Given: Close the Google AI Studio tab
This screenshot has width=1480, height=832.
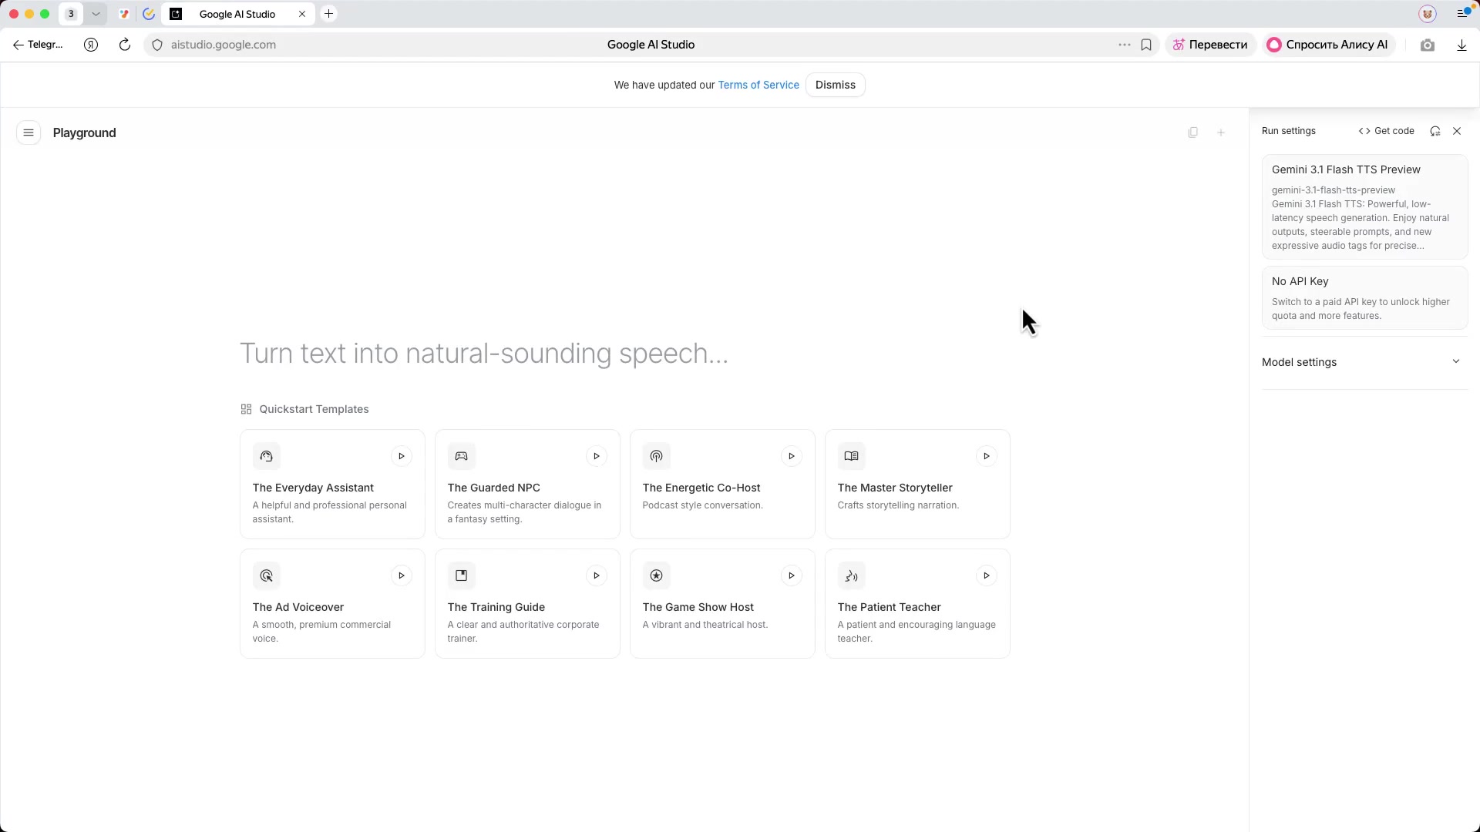Looking at the screenshot, I should click(302, 14).
